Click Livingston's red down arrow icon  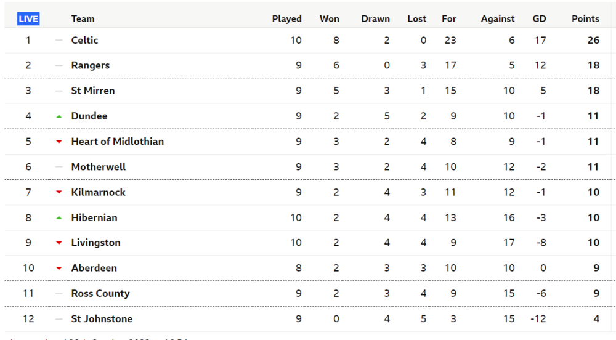[x=59, y=243]
